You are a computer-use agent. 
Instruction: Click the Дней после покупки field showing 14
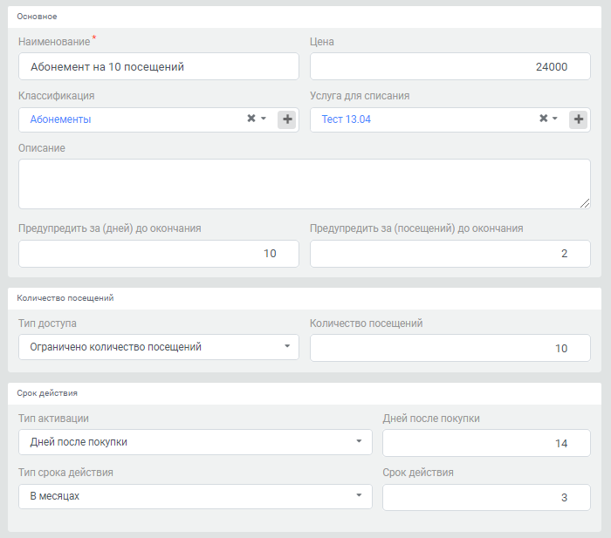[486, 443]
